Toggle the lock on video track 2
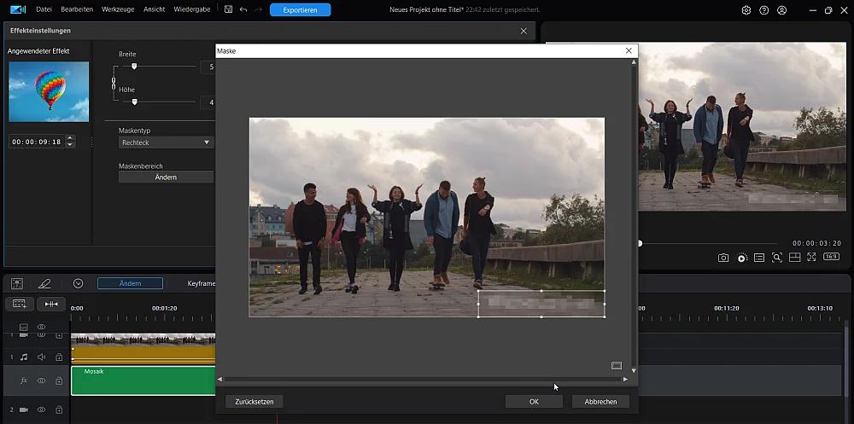The height and width of the screenshot is (424, 854). (59, 410)
